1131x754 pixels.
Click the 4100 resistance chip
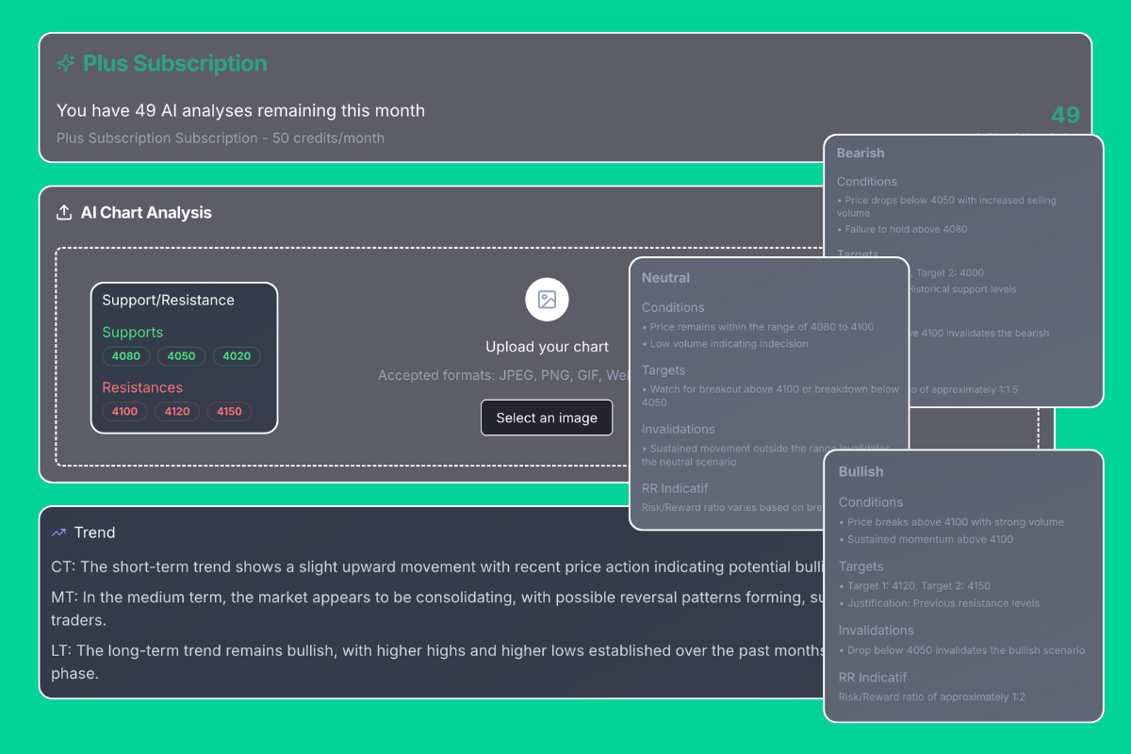point(124,412)
